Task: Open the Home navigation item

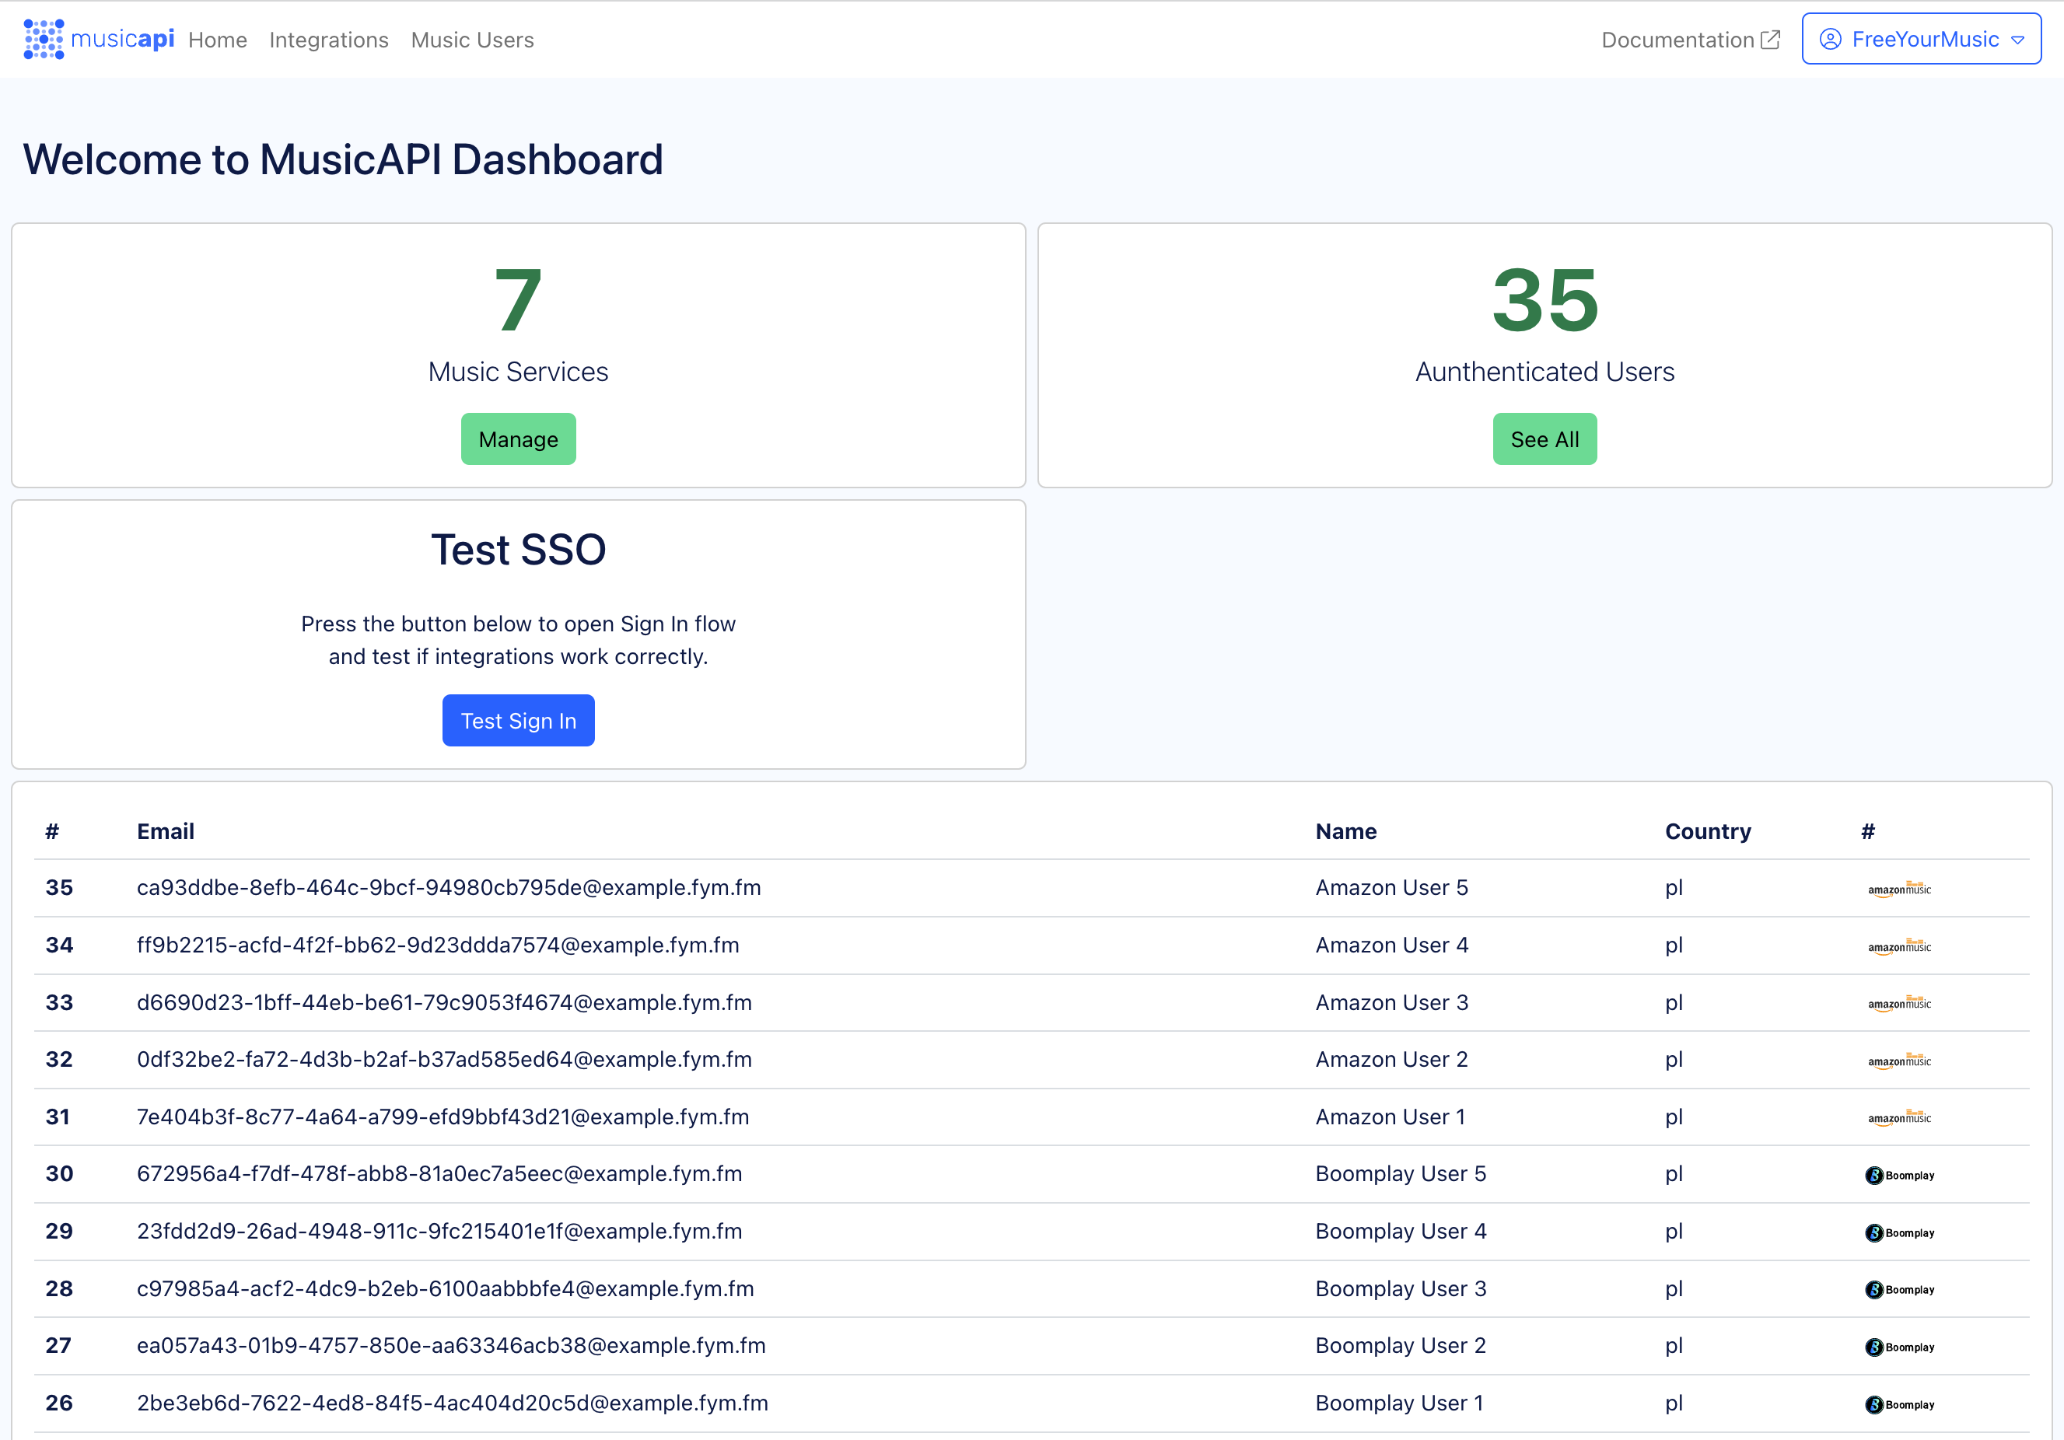Action: coord(218,40)
